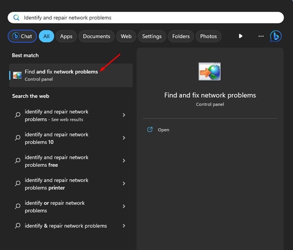Select the Settings filter tab
293x250 pixels.
pyautogui.click(x=152, y=36)
